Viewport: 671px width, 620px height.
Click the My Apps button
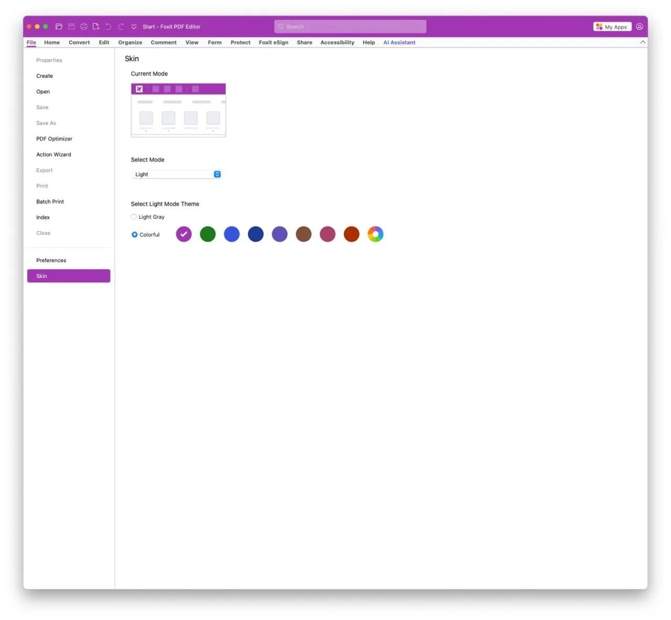click(x=612, y=27)
